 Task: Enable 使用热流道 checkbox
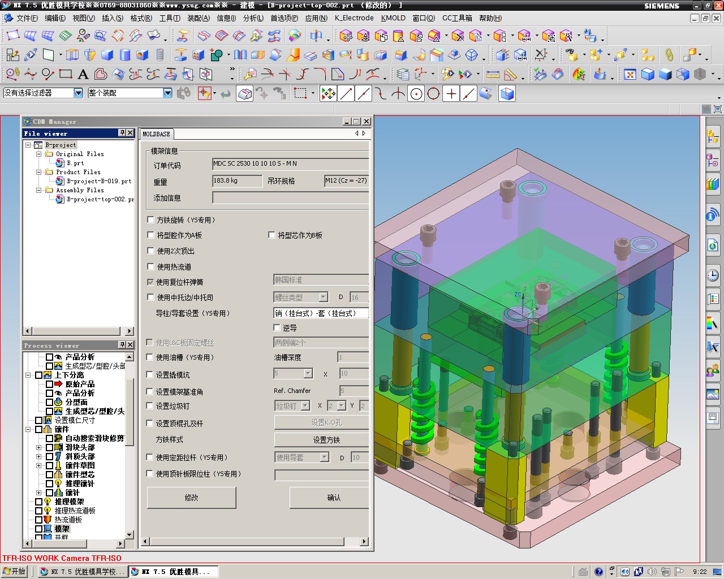coord(150,266)
